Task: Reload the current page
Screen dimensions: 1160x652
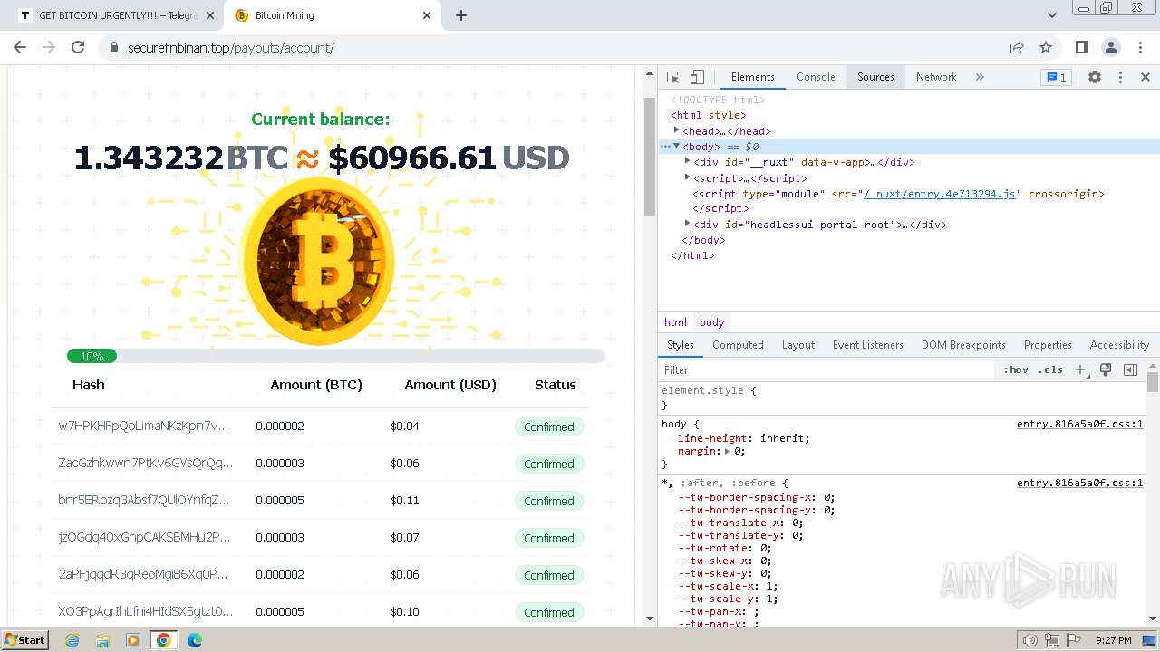Action: (x=78, y=47)
